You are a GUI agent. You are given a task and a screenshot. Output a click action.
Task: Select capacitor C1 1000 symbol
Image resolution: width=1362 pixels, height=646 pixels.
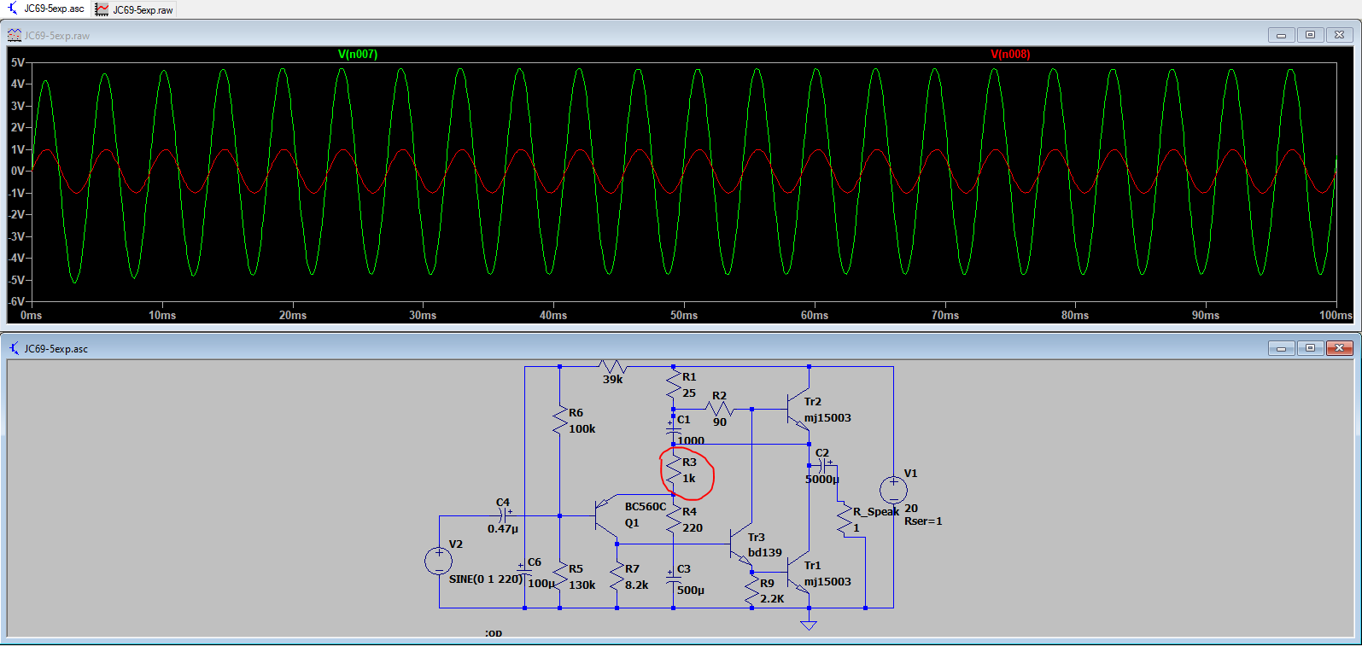point(674,429)
